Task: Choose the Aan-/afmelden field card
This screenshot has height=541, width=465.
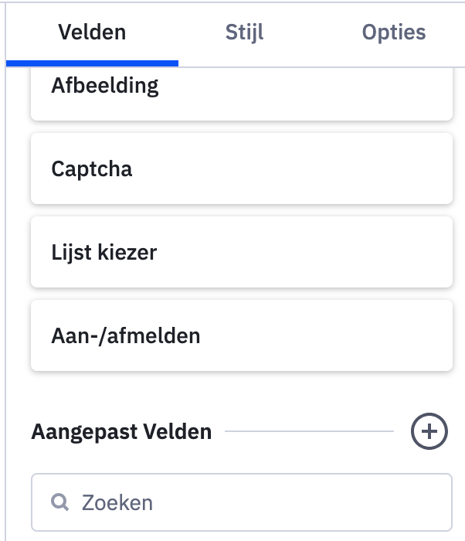Action: click(x=241, y=335)
